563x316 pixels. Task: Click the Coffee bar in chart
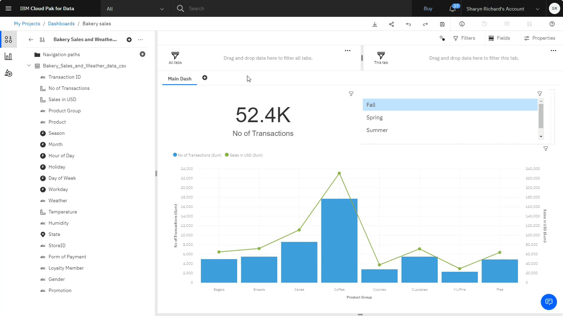click(339, 241)
